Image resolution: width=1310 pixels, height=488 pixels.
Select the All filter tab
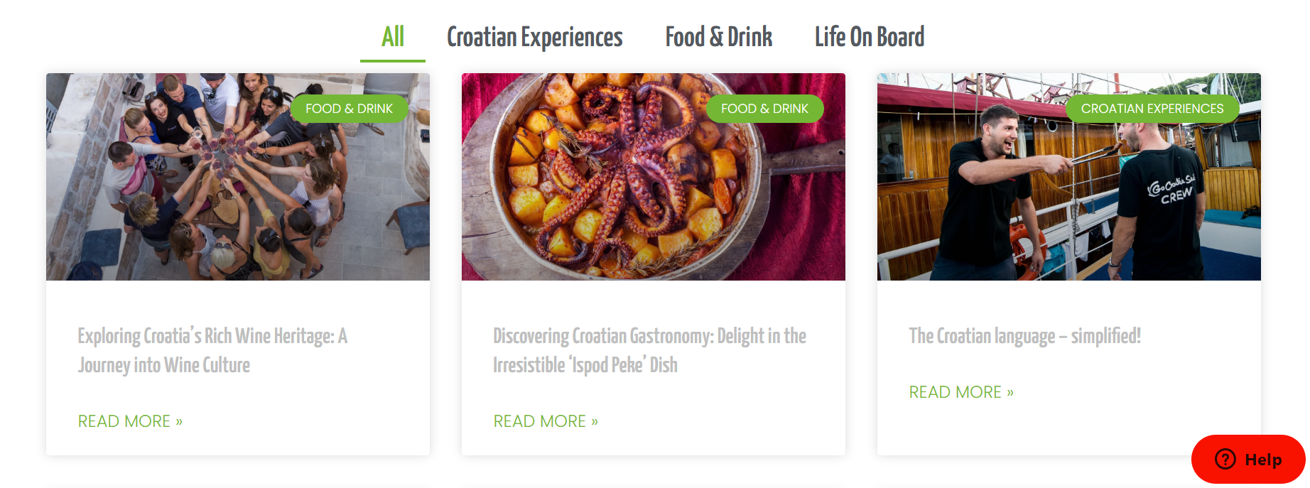(393, 37)
